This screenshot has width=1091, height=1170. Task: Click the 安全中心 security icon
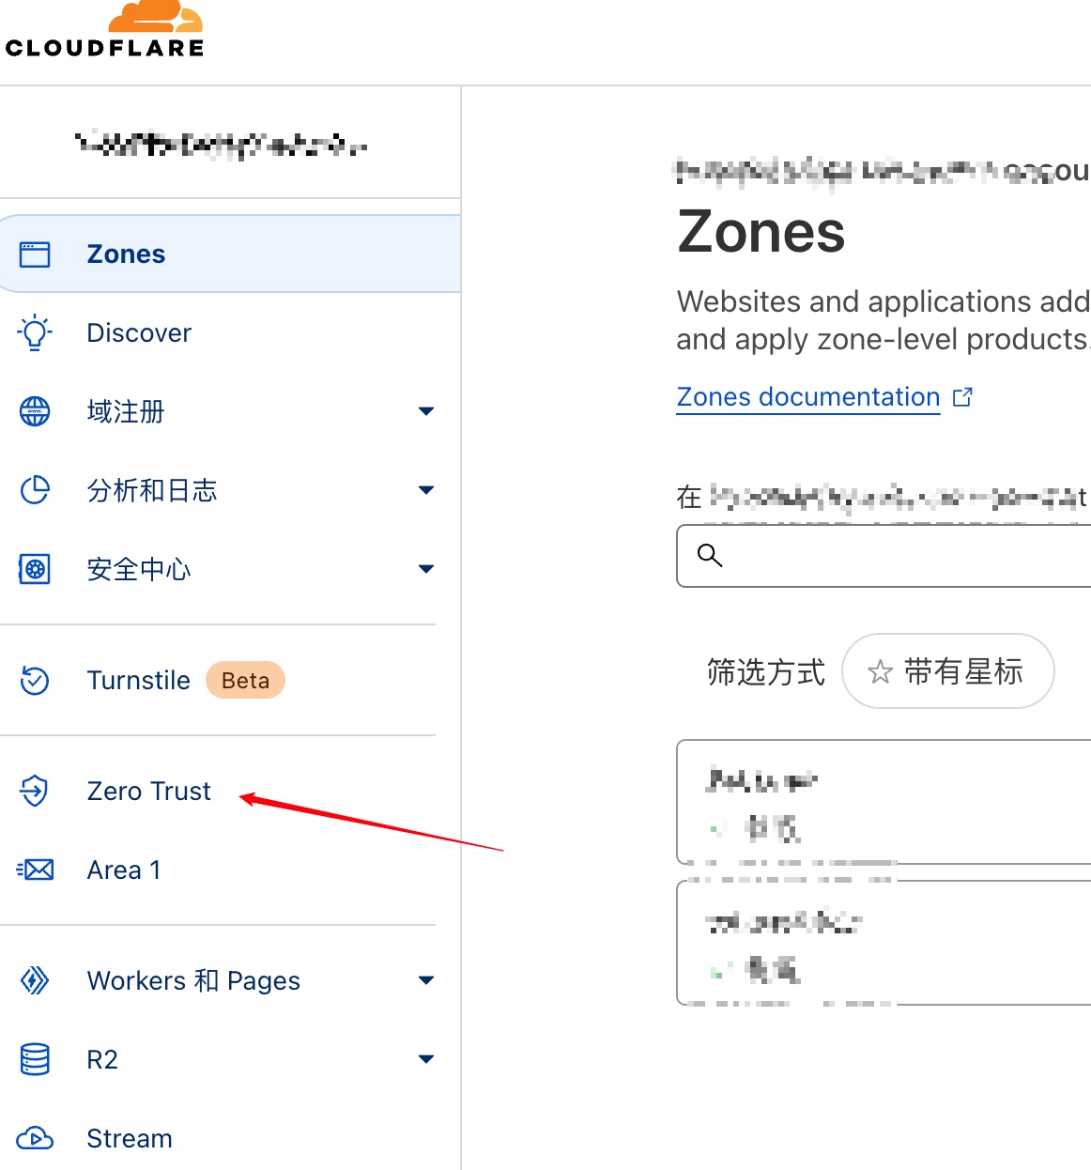pyautogui.click(x=35, y=569)
